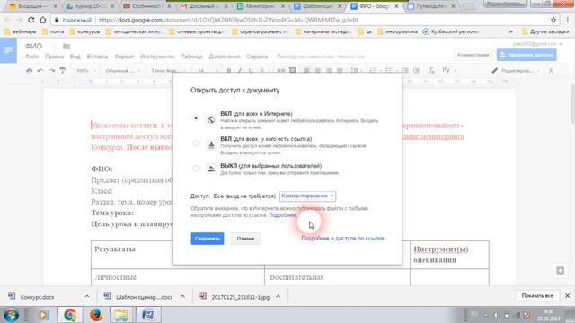Open the 'вебинары' bookmarks folder
The height and width of the screenshot is (323, 575).
[21, 32]
